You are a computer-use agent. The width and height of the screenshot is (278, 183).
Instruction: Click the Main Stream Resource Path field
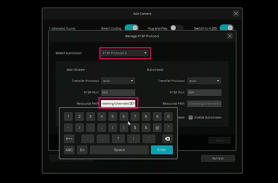coord(118,103)
